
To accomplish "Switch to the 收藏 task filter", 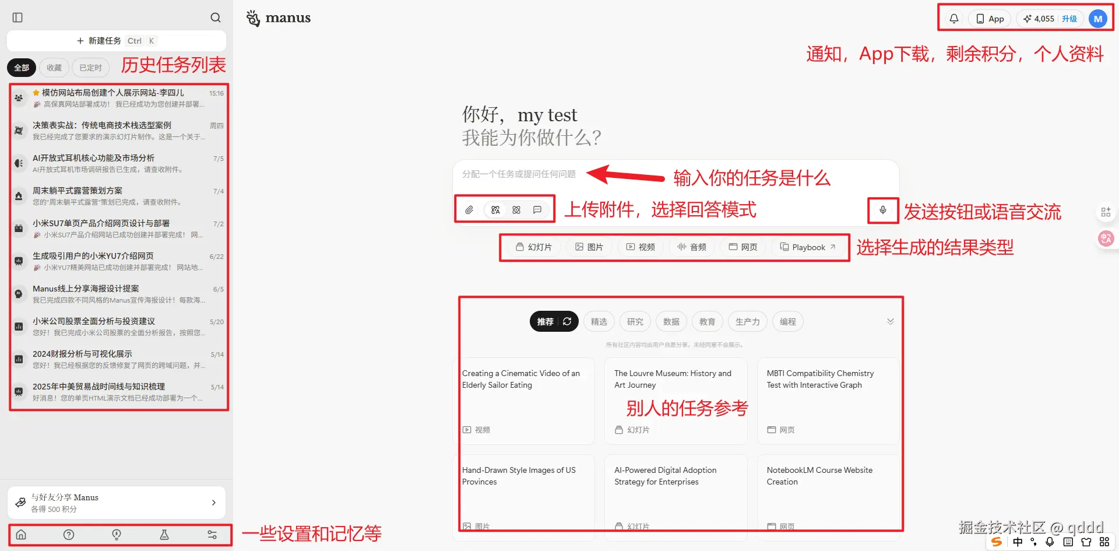I will (x=54, y=68).
